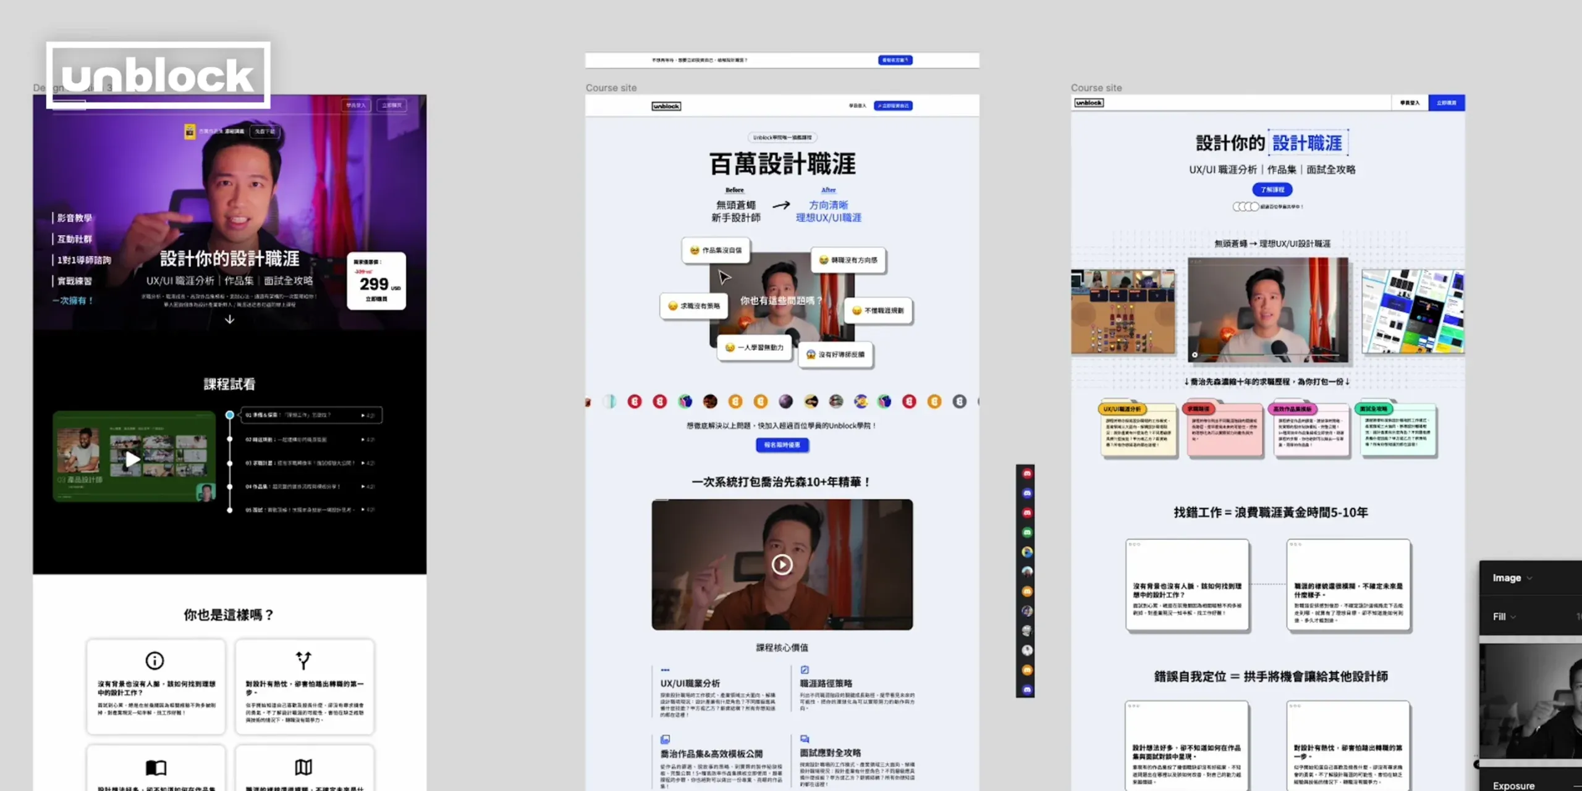Click the 一人學習無動力 emoji card

[x=755, y=348]
